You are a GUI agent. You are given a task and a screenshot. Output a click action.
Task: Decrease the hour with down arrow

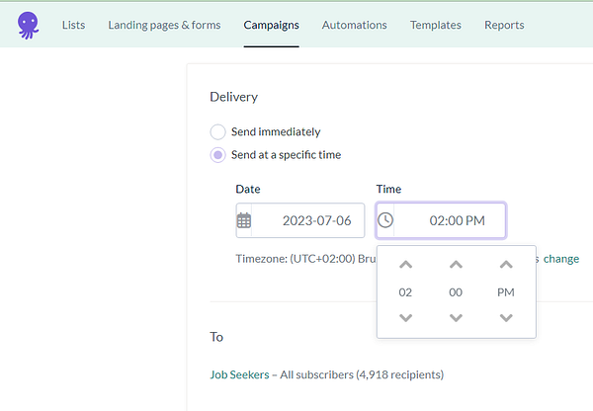(405, 317)
